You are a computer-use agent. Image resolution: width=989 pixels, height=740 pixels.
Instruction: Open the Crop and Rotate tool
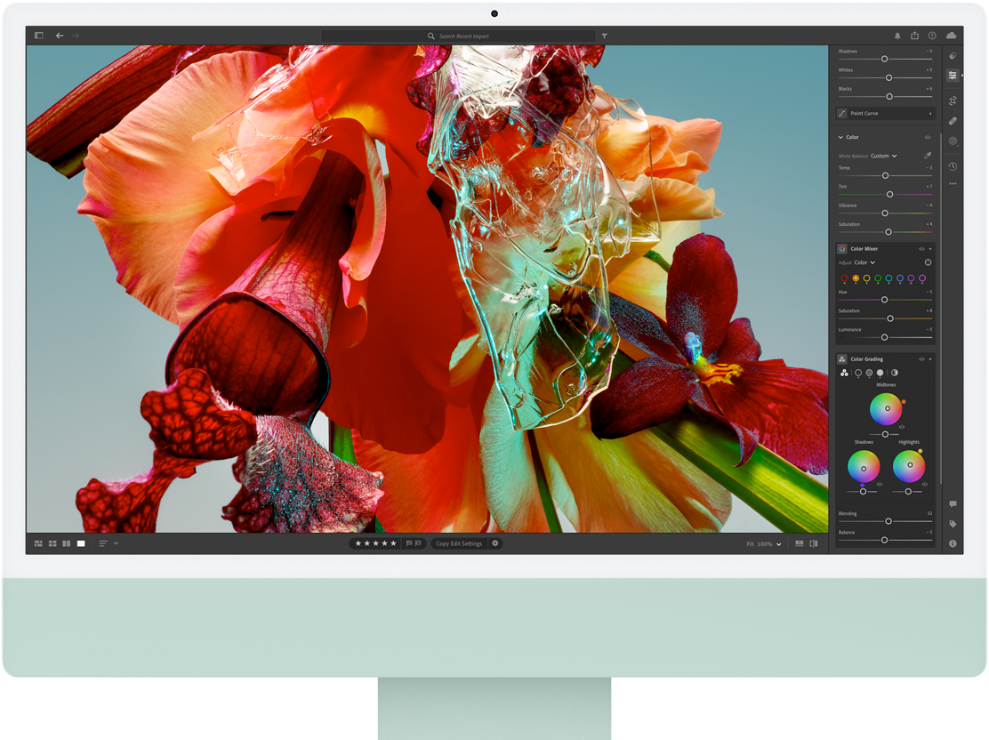coord(953,101)
